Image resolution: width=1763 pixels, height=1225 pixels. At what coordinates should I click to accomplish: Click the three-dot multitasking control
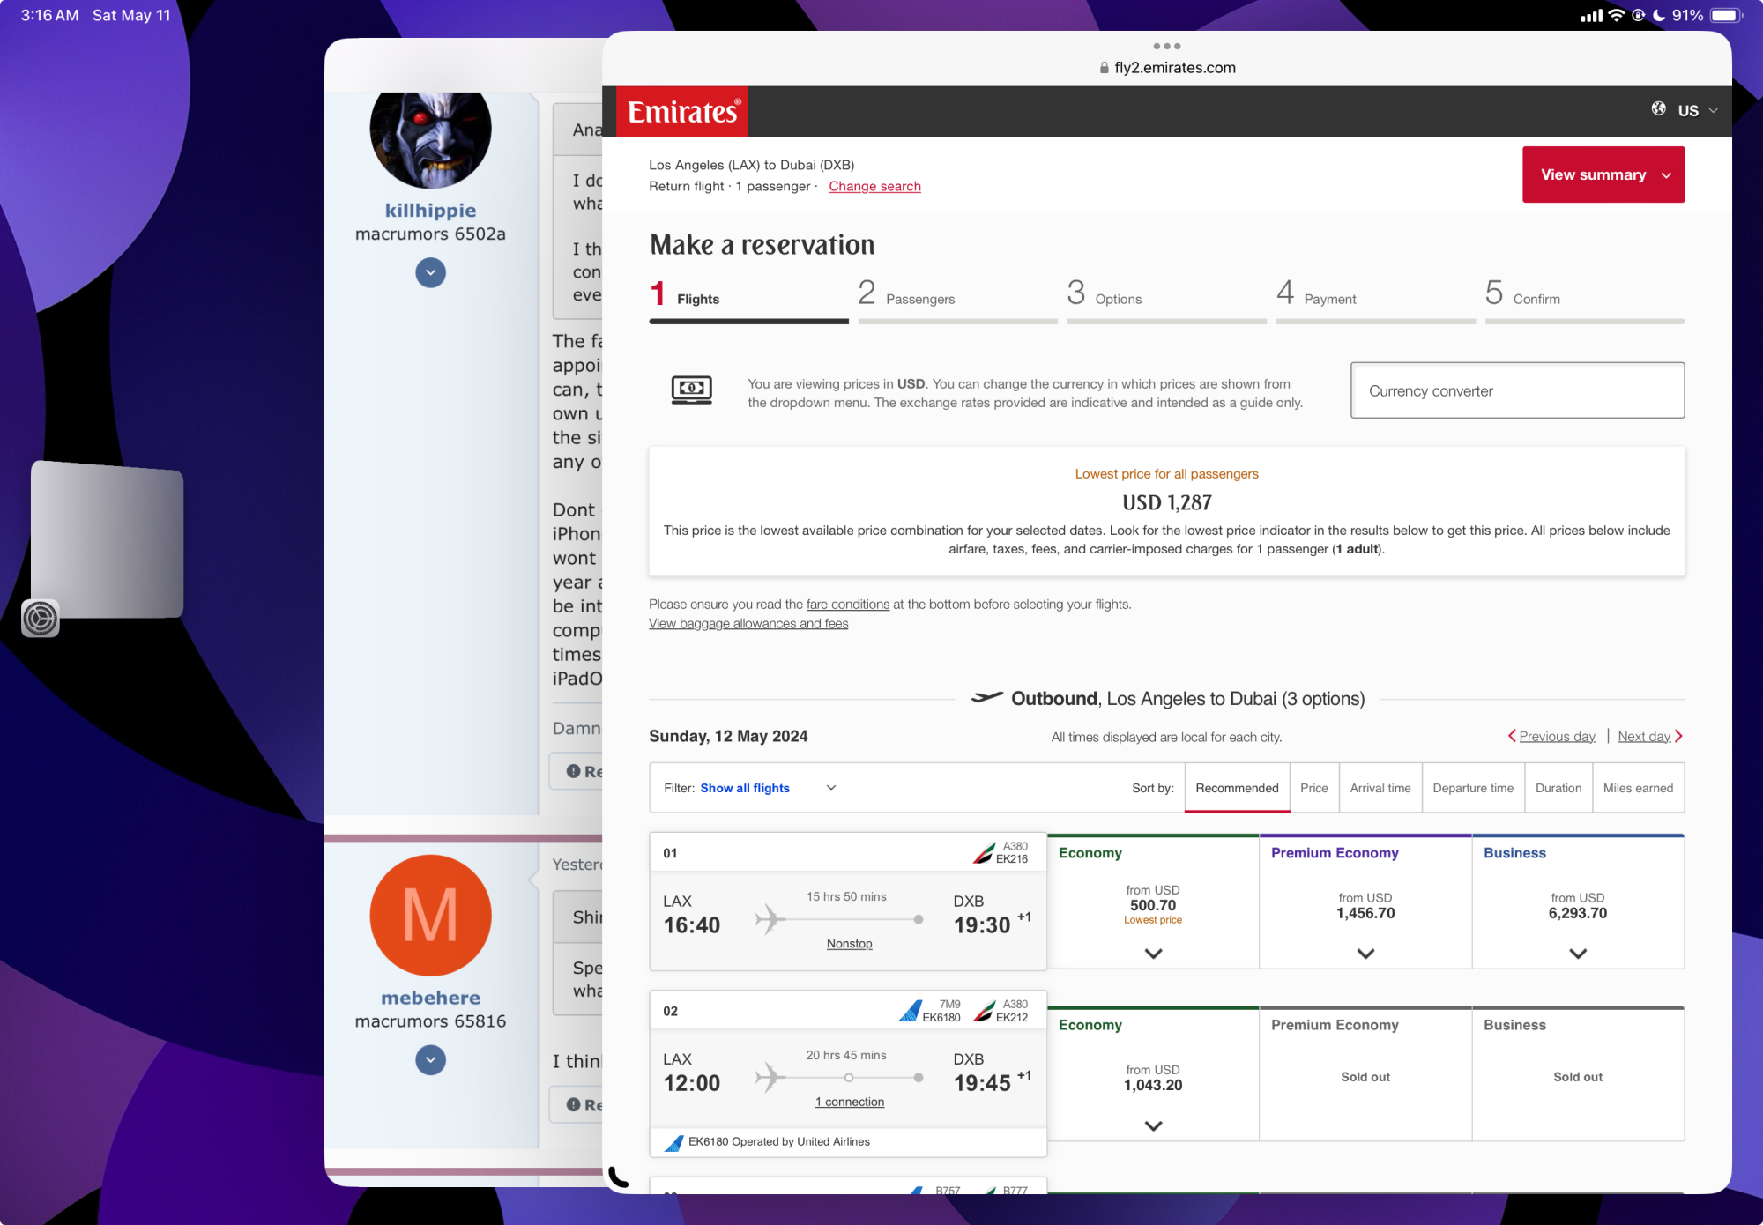pyautogui.click(x=1166, y=46)
